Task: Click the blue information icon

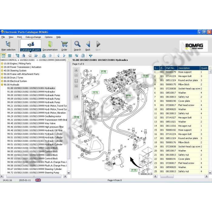Action: pyautogui.click(x=50, y=56)
